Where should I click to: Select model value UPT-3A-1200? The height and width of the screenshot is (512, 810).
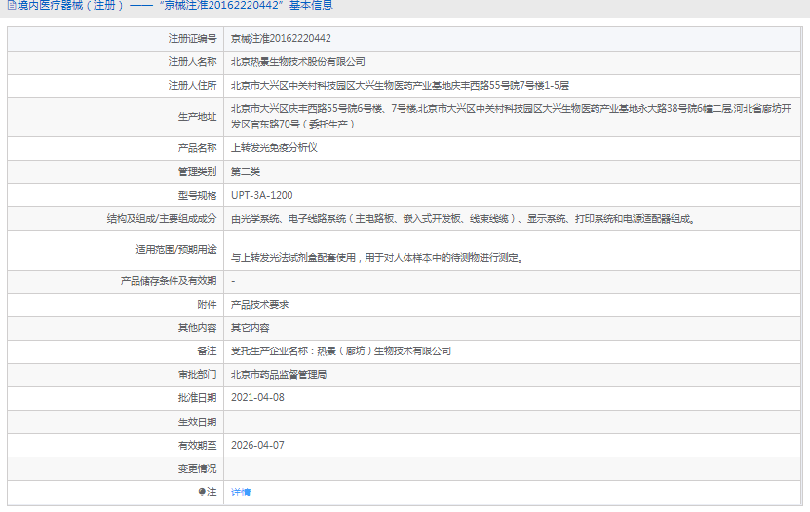pos(261,196)
